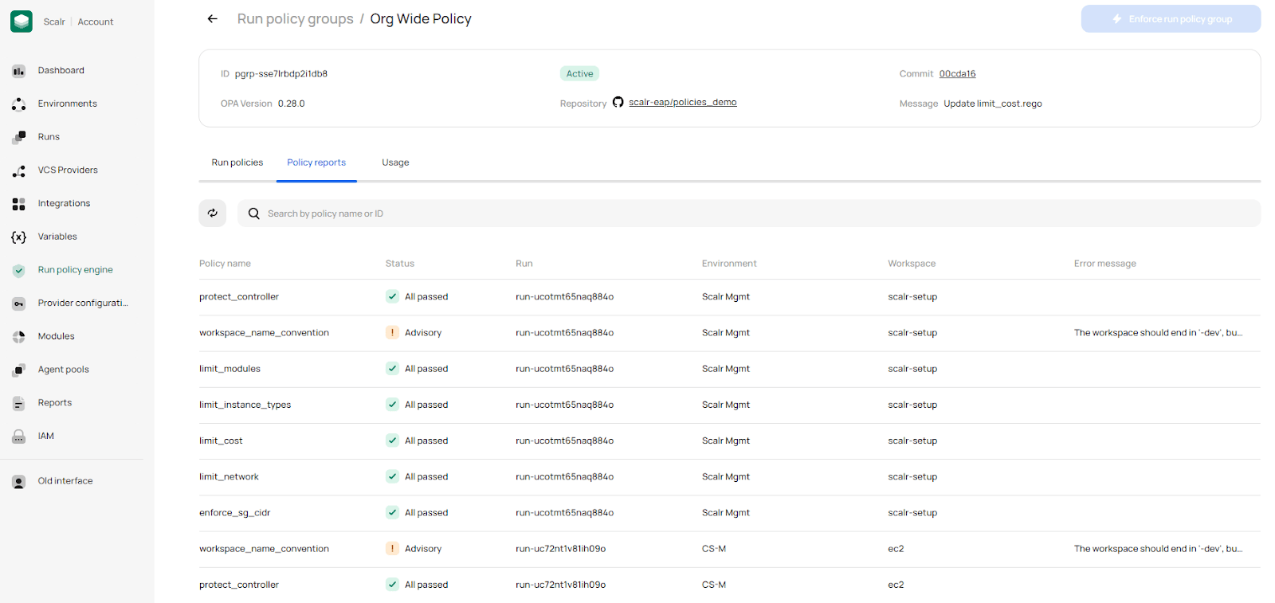Click the passed check icon for limit_network
The height and width of the screenshot is (603, 1275).
pos(393,476)
